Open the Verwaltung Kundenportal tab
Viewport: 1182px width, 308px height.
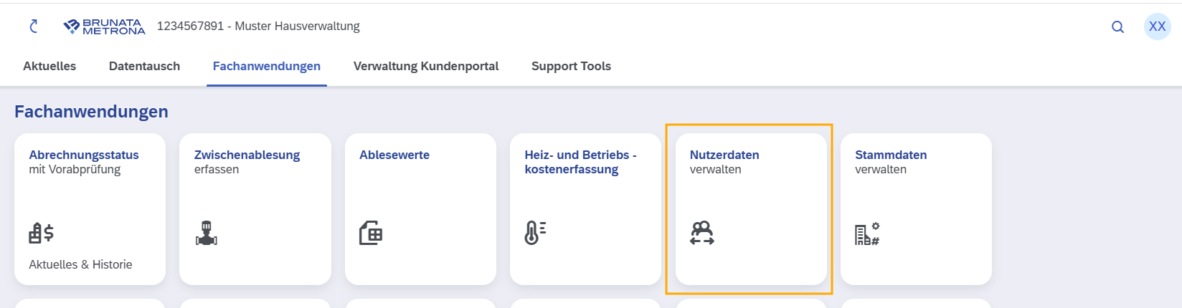[426, 66]
